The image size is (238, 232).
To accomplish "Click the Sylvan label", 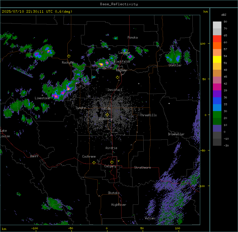I will pyautogui.click(x=108, y=68).
